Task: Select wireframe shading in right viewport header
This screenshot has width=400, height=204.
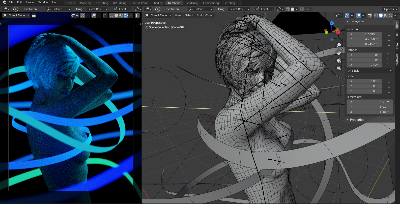Action: pyautogui.click(x=376, y=15)
